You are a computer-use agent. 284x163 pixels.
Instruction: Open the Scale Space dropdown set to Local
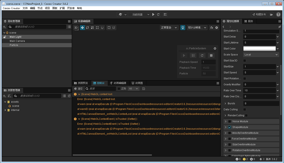(261, 54)
